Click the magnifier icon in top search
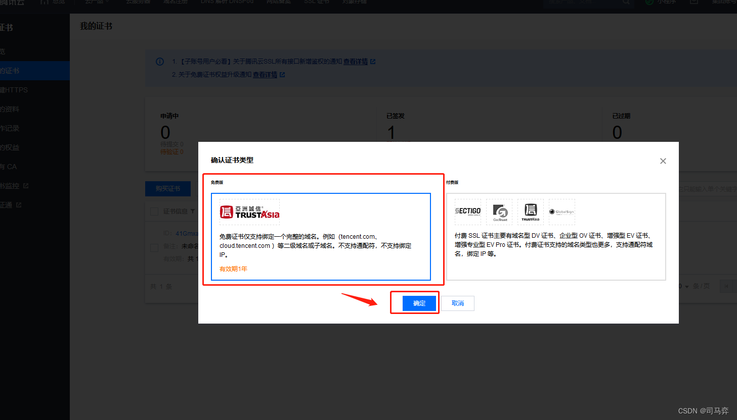 [x=626, y=3]
